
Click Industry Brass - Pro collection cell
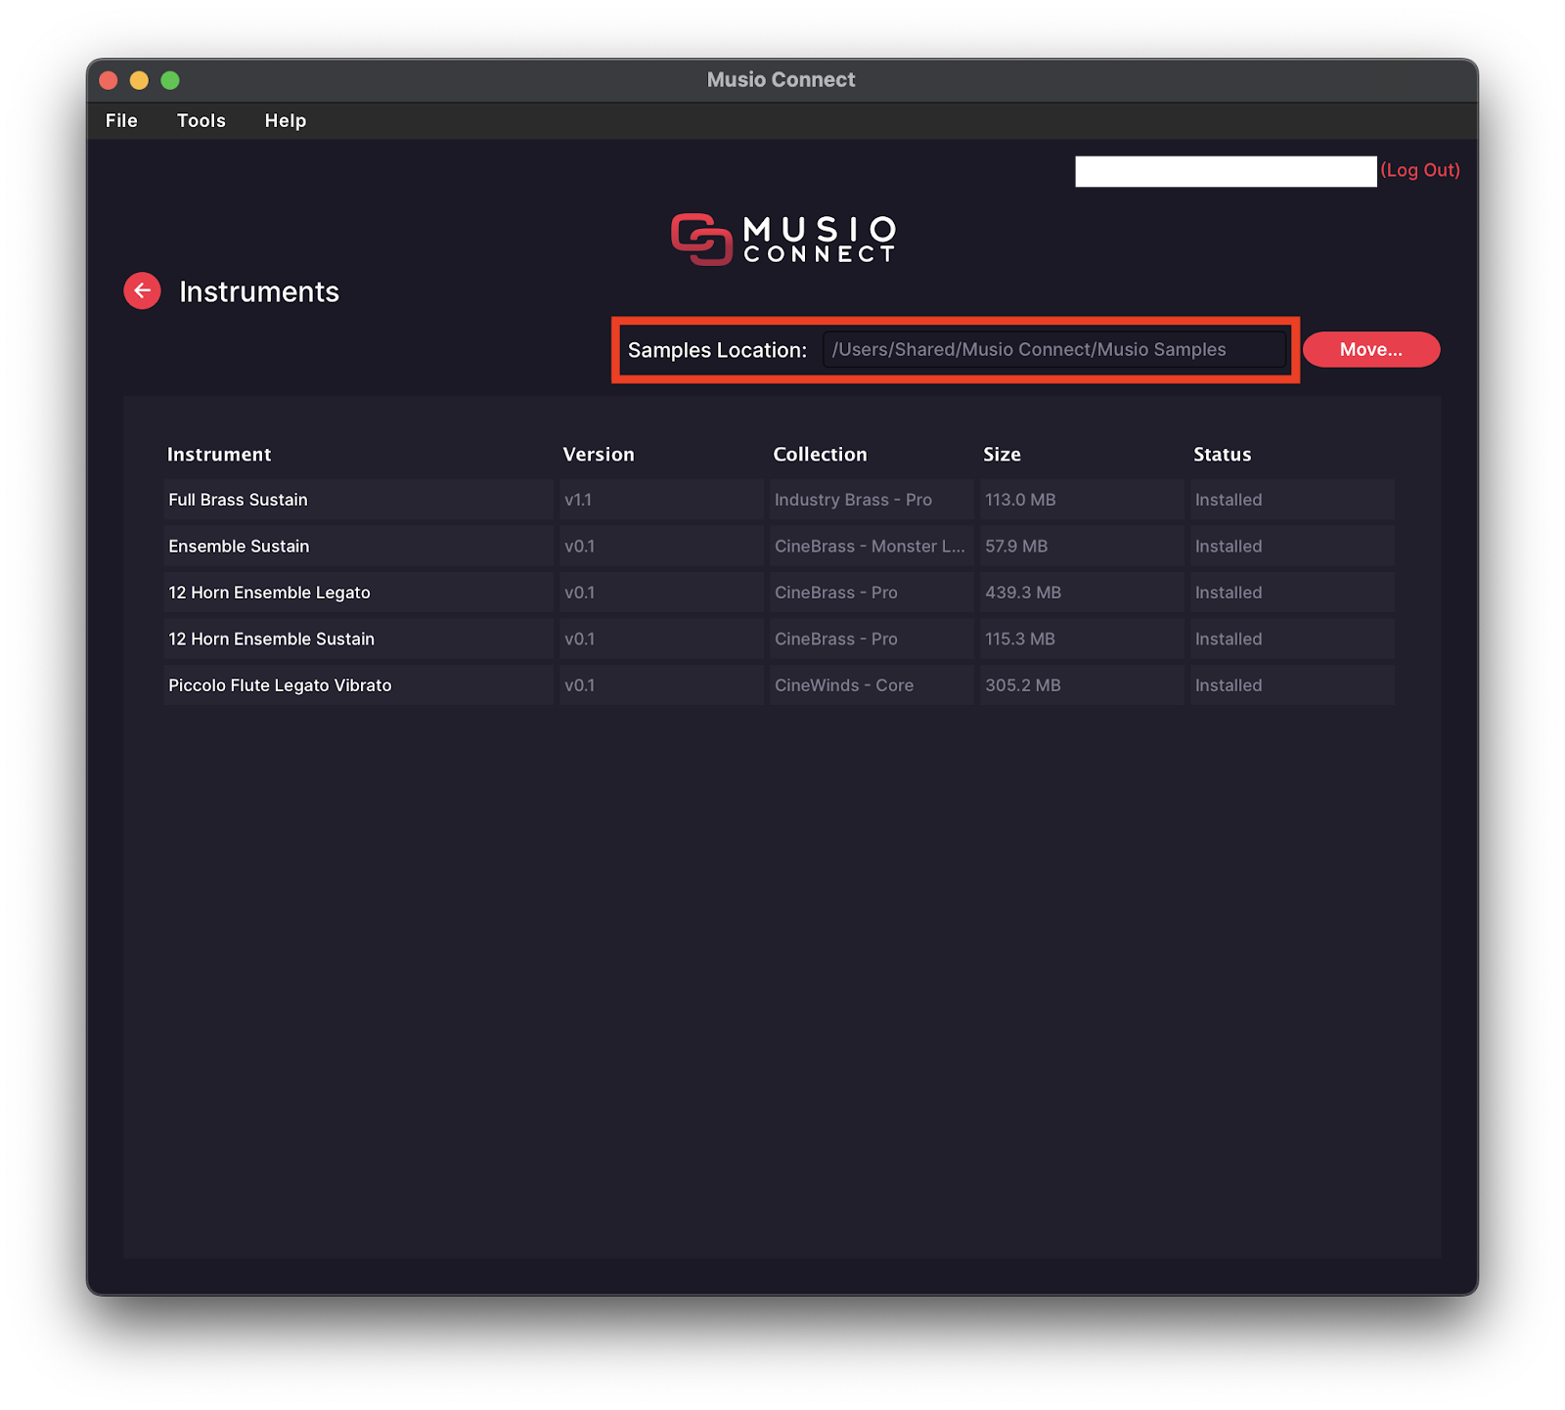pos(872,500)
